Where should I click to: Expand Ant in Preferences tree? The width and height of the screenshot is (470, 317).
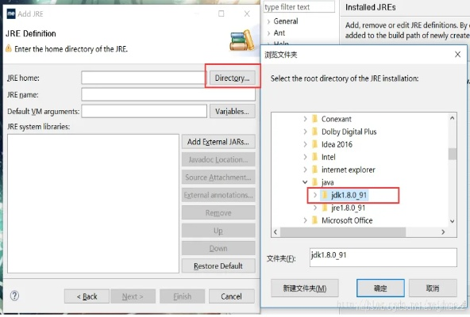coord(268,33)
